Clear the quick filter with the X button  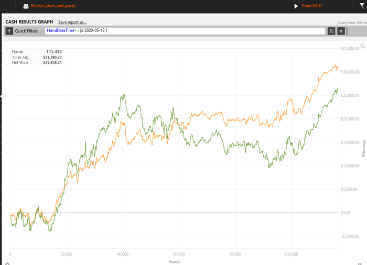tap(341, 31)
